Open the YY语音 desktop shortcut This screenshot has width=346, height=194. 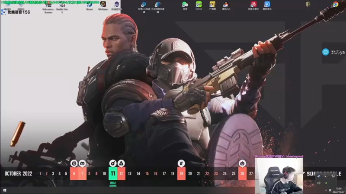click(212, 6)
